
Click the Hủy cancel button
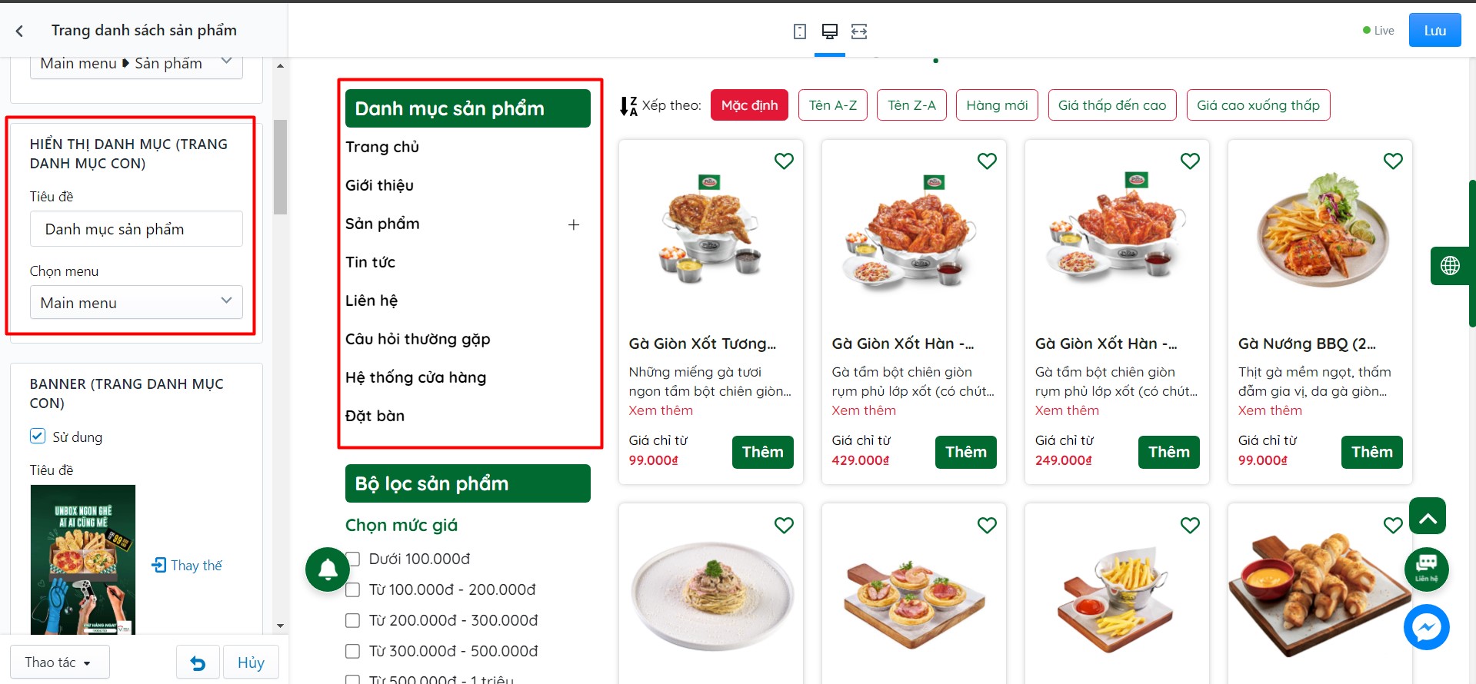pos(251,662)
